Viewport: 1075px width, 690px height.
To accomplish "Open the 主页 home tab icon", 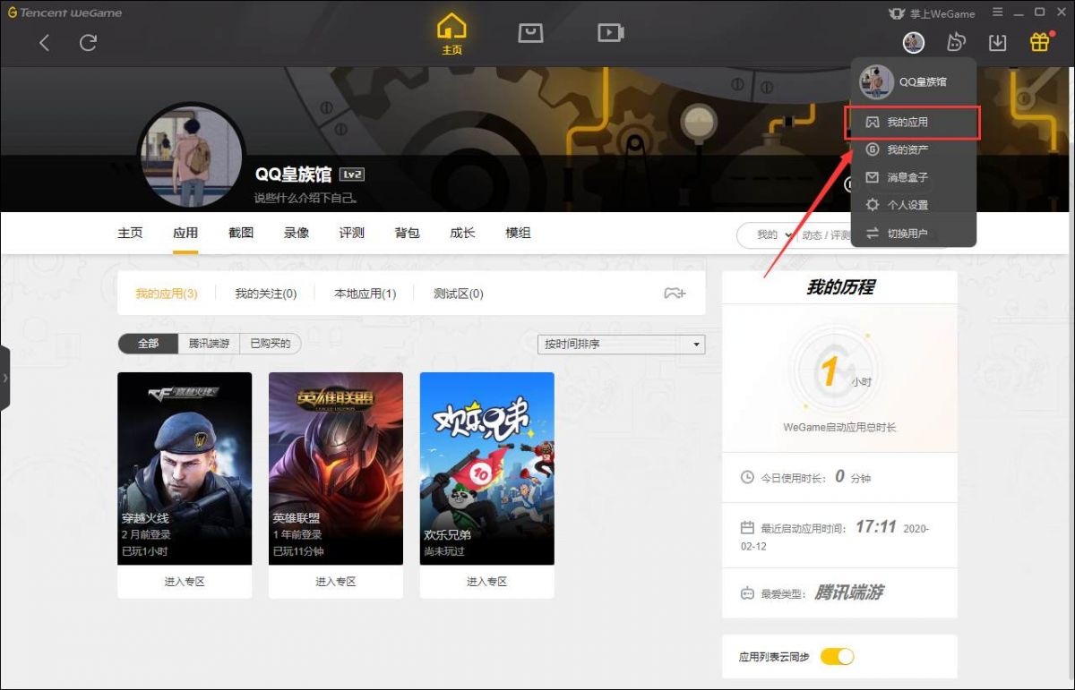I will [x=451, y=35].
